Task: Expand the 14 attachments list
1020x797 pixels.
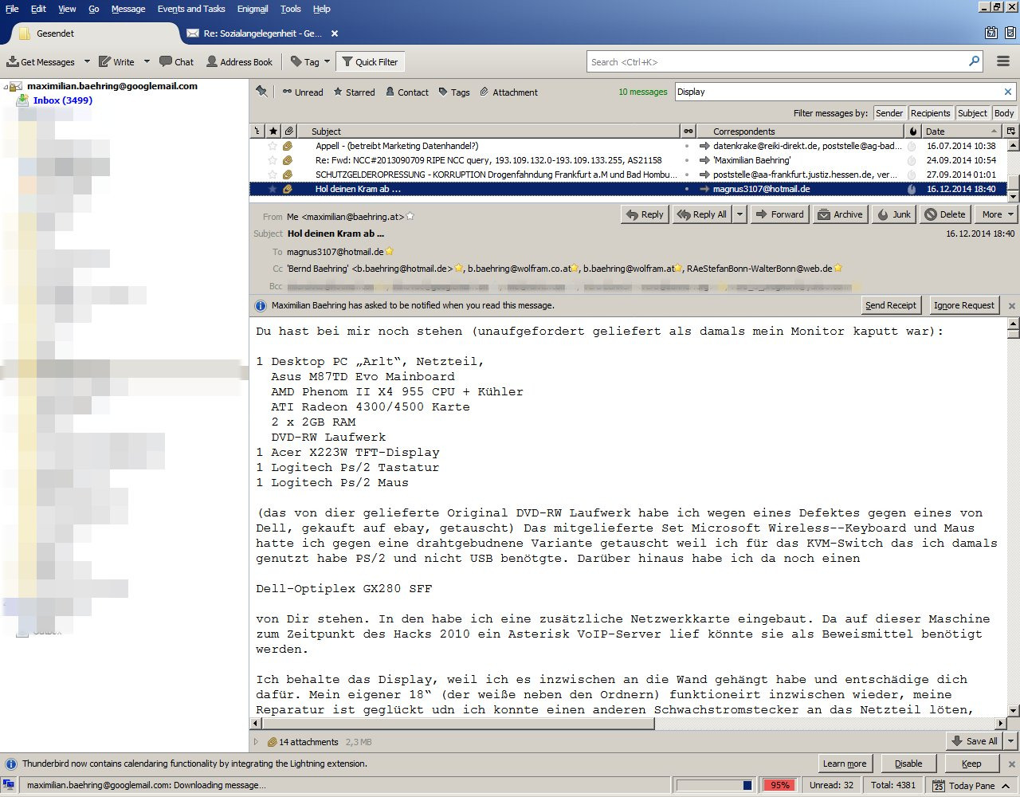Action: tap(256, 742)
